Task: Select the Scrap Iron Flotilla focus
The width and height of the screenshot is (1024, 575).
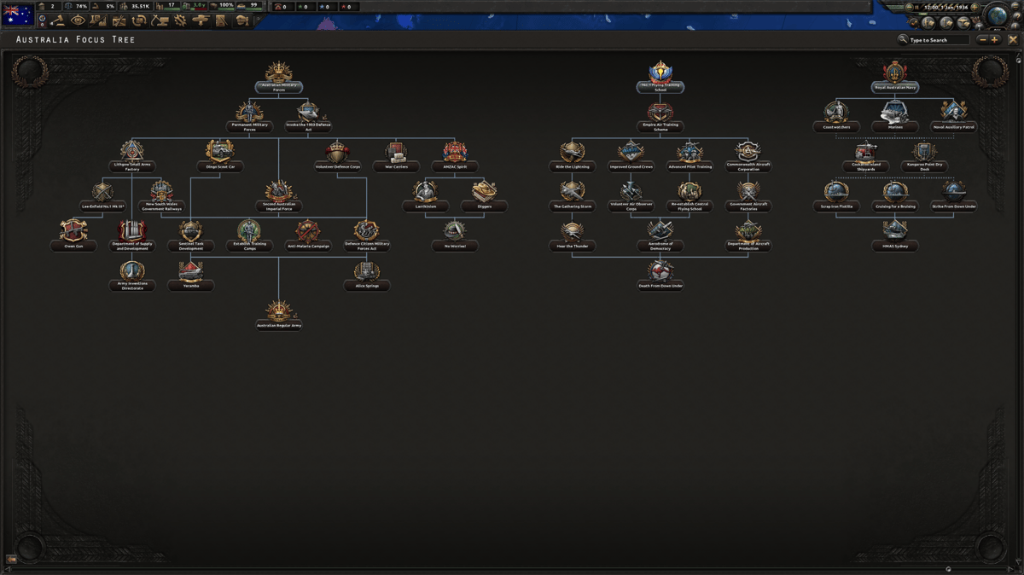Action: [836, 195]
